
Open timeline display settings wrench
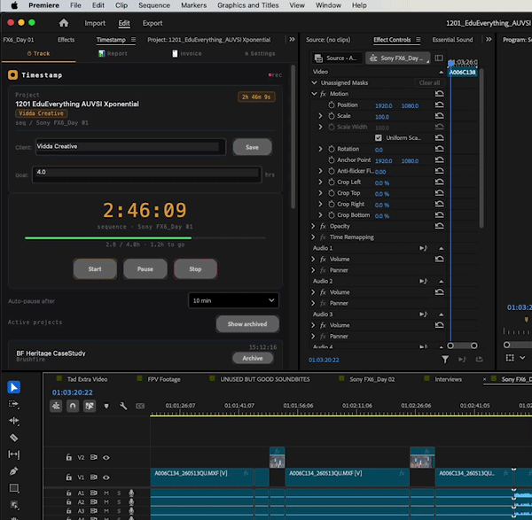pyautogui.click(x=123, y=406)
